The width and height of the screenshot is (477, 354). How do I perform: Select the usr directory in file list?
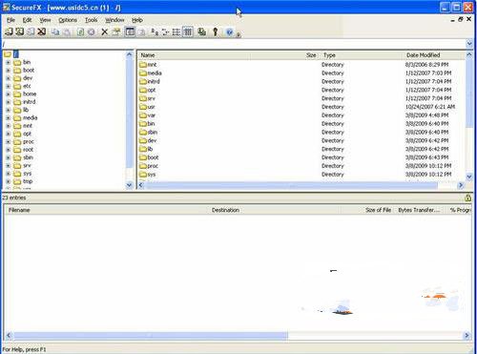151,107
